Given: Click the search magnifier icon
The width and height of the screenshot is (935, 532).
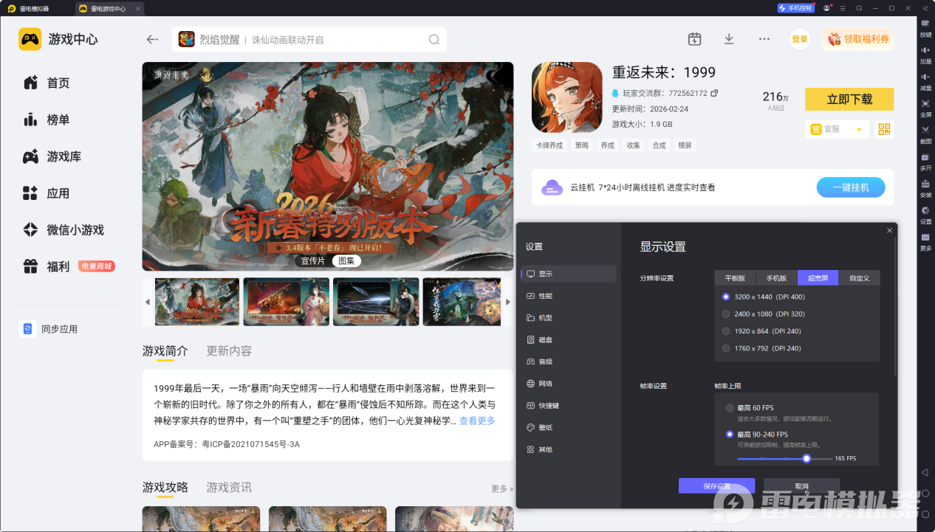Looking at the screenshot, I should click(434, 40).
